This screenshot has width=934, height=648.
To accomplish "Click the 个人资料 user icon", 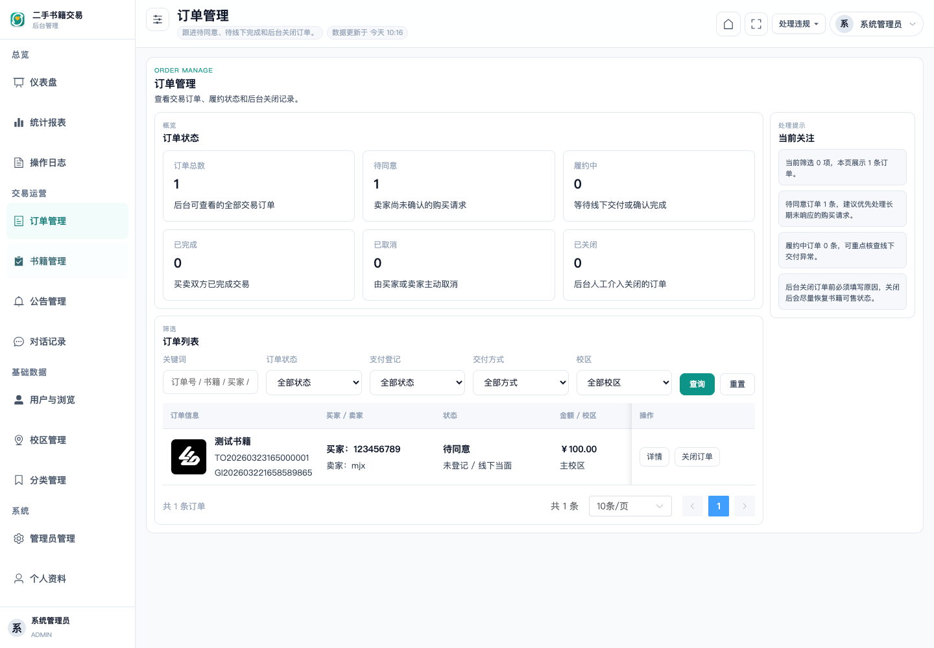I will [x=19, y=579].
